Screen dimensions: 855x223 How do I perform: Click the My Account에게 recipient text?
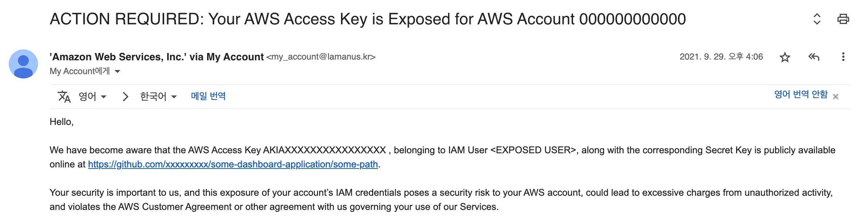pos(80,71)
